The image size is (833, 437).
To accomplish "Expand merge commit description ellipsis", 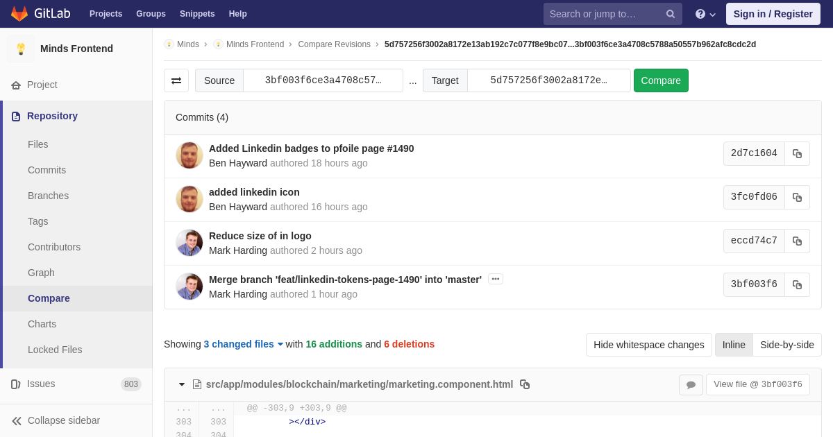I will [x=496, y=279].
